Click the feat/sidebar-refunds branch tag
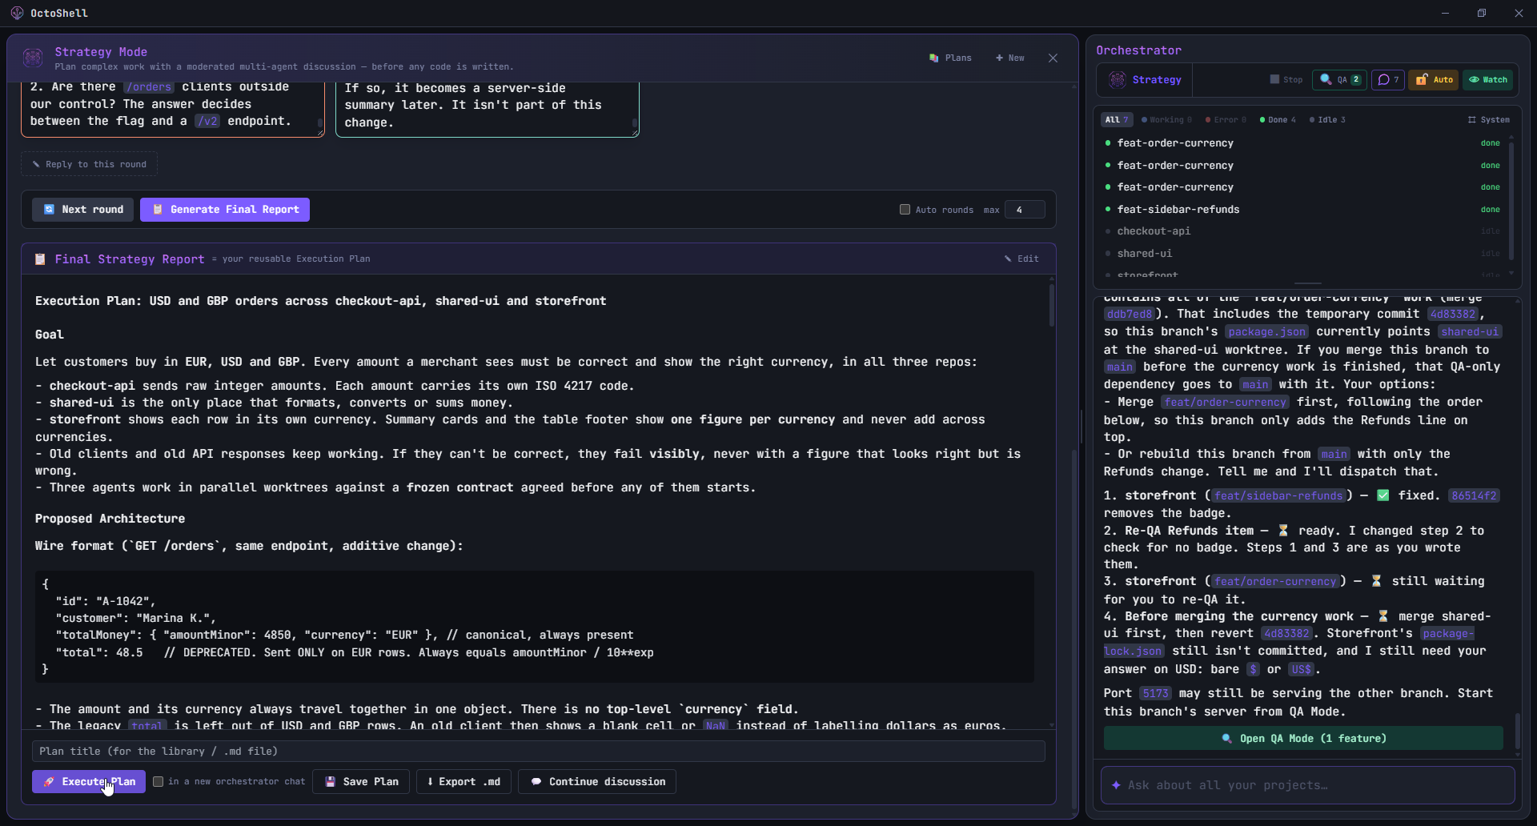Screen dimensions: 1537x826 1278,496
